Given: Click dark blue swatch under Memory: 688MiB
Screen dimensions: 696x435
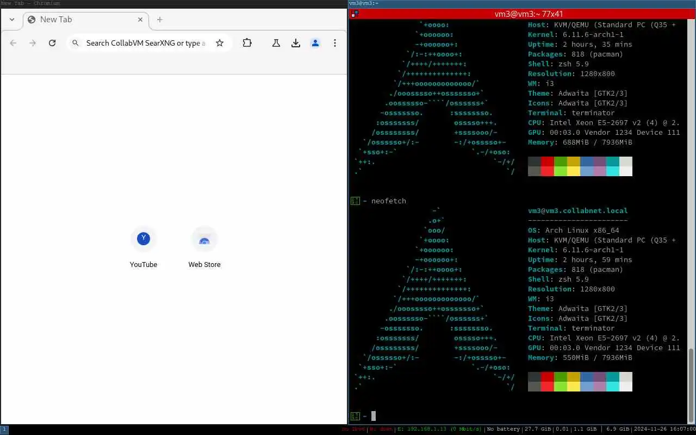Looking at the screenshot, I should click(x=587, y=161).
